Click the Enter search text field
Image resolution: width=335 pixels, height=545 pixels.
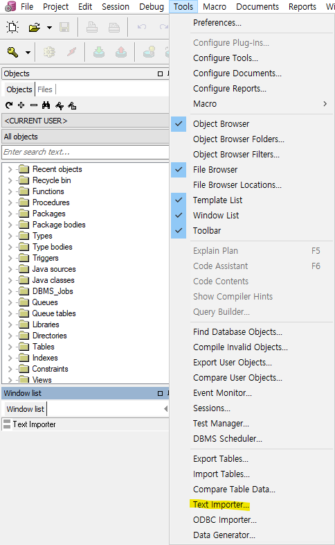pos(85,152)
